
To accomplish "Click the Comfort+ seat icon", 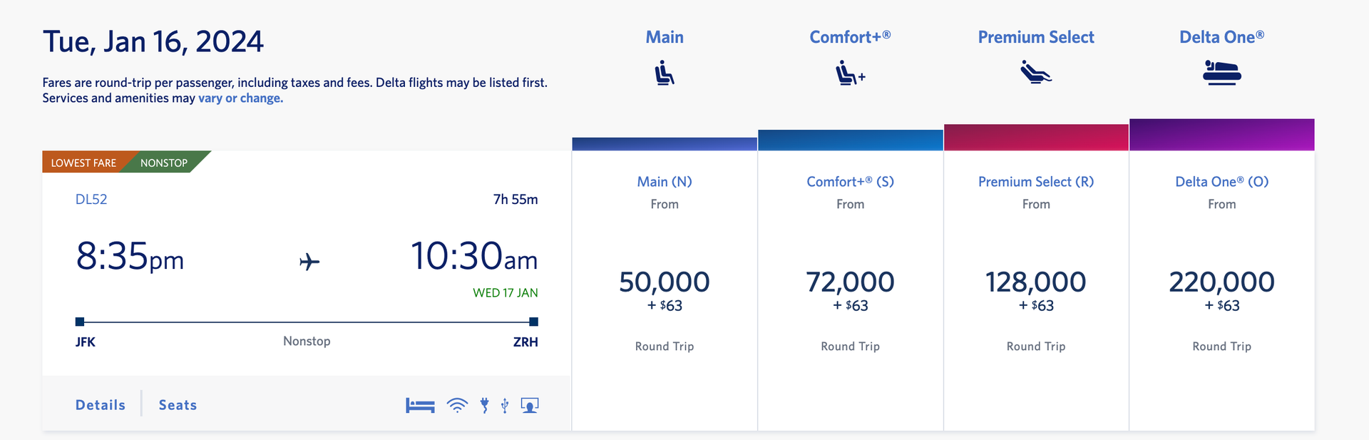I will point(848,72).
